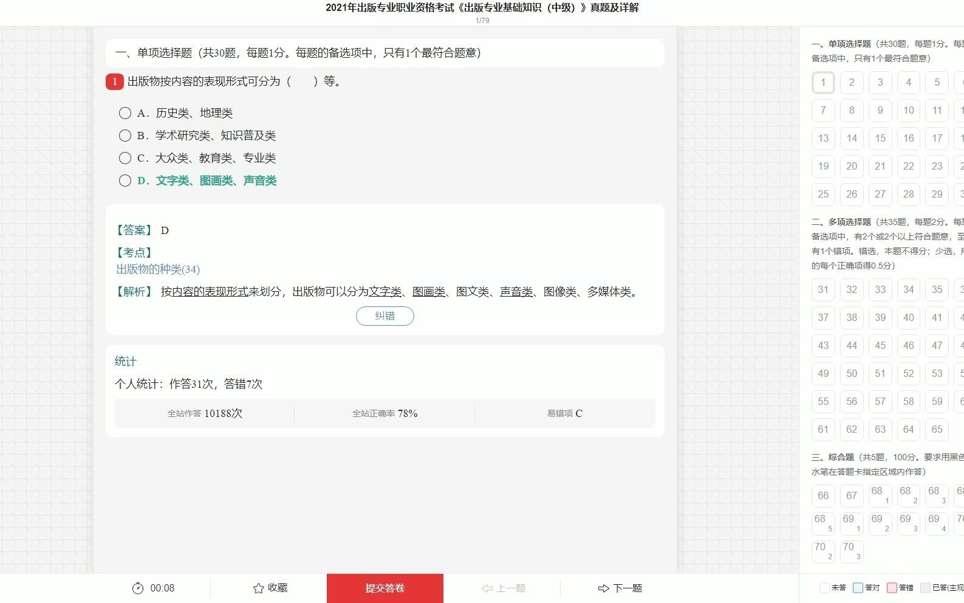Viewport: 964px width, 603px height.
Task: Jump to question 53 in answer sheet
Action: click(937, 374)
